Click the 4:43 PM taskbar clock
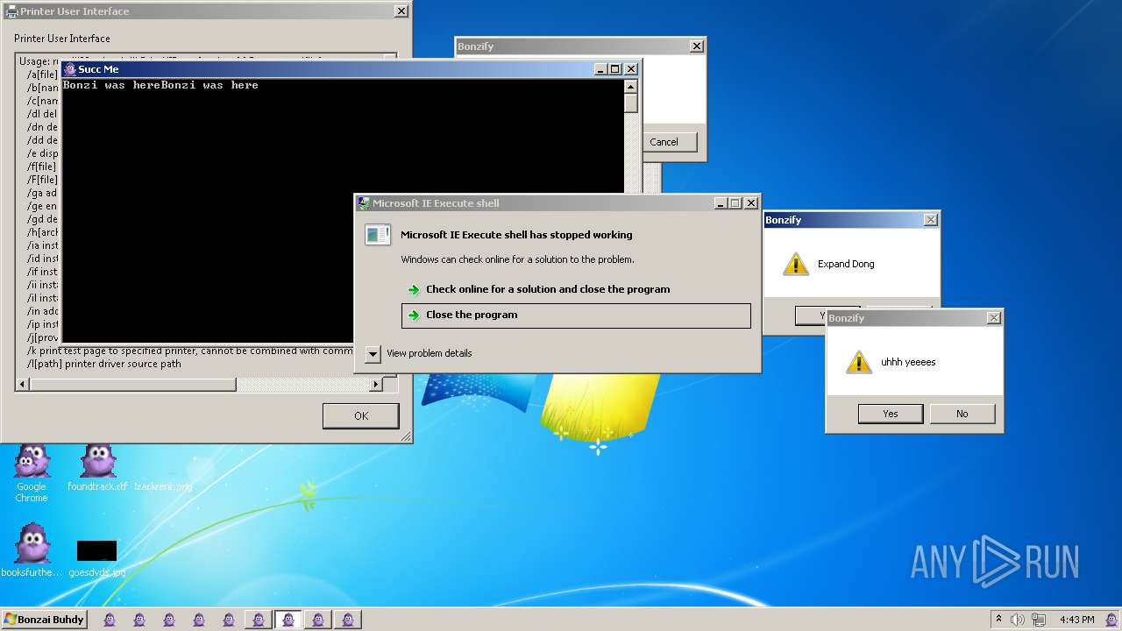This screenshot has height=631, width=1122. point(1076,620)
